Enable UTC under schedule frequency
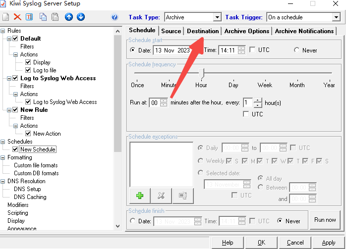This screenshot has height=249, width=346. (246, 114)
